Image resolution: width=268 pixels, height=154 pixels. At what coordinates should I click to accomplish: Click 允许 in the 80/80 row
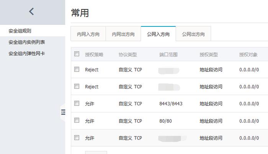[90, 121]
